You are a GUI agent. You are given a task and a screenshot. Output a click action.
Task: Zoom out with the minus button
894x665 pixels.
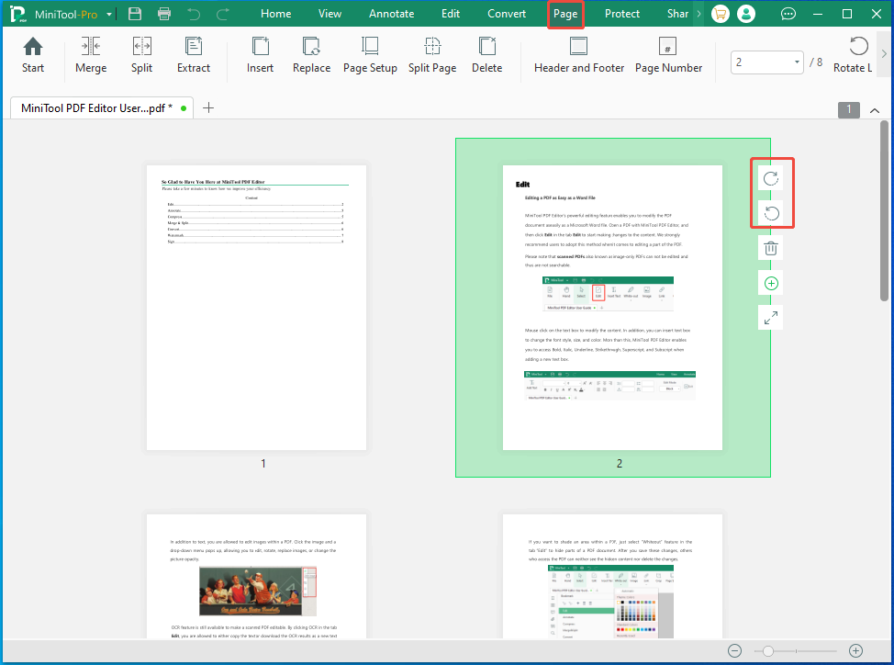(734, 650)
